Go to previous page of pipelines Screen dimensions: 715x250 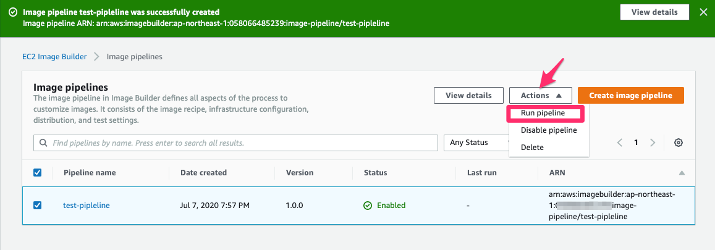click(620, 143)
